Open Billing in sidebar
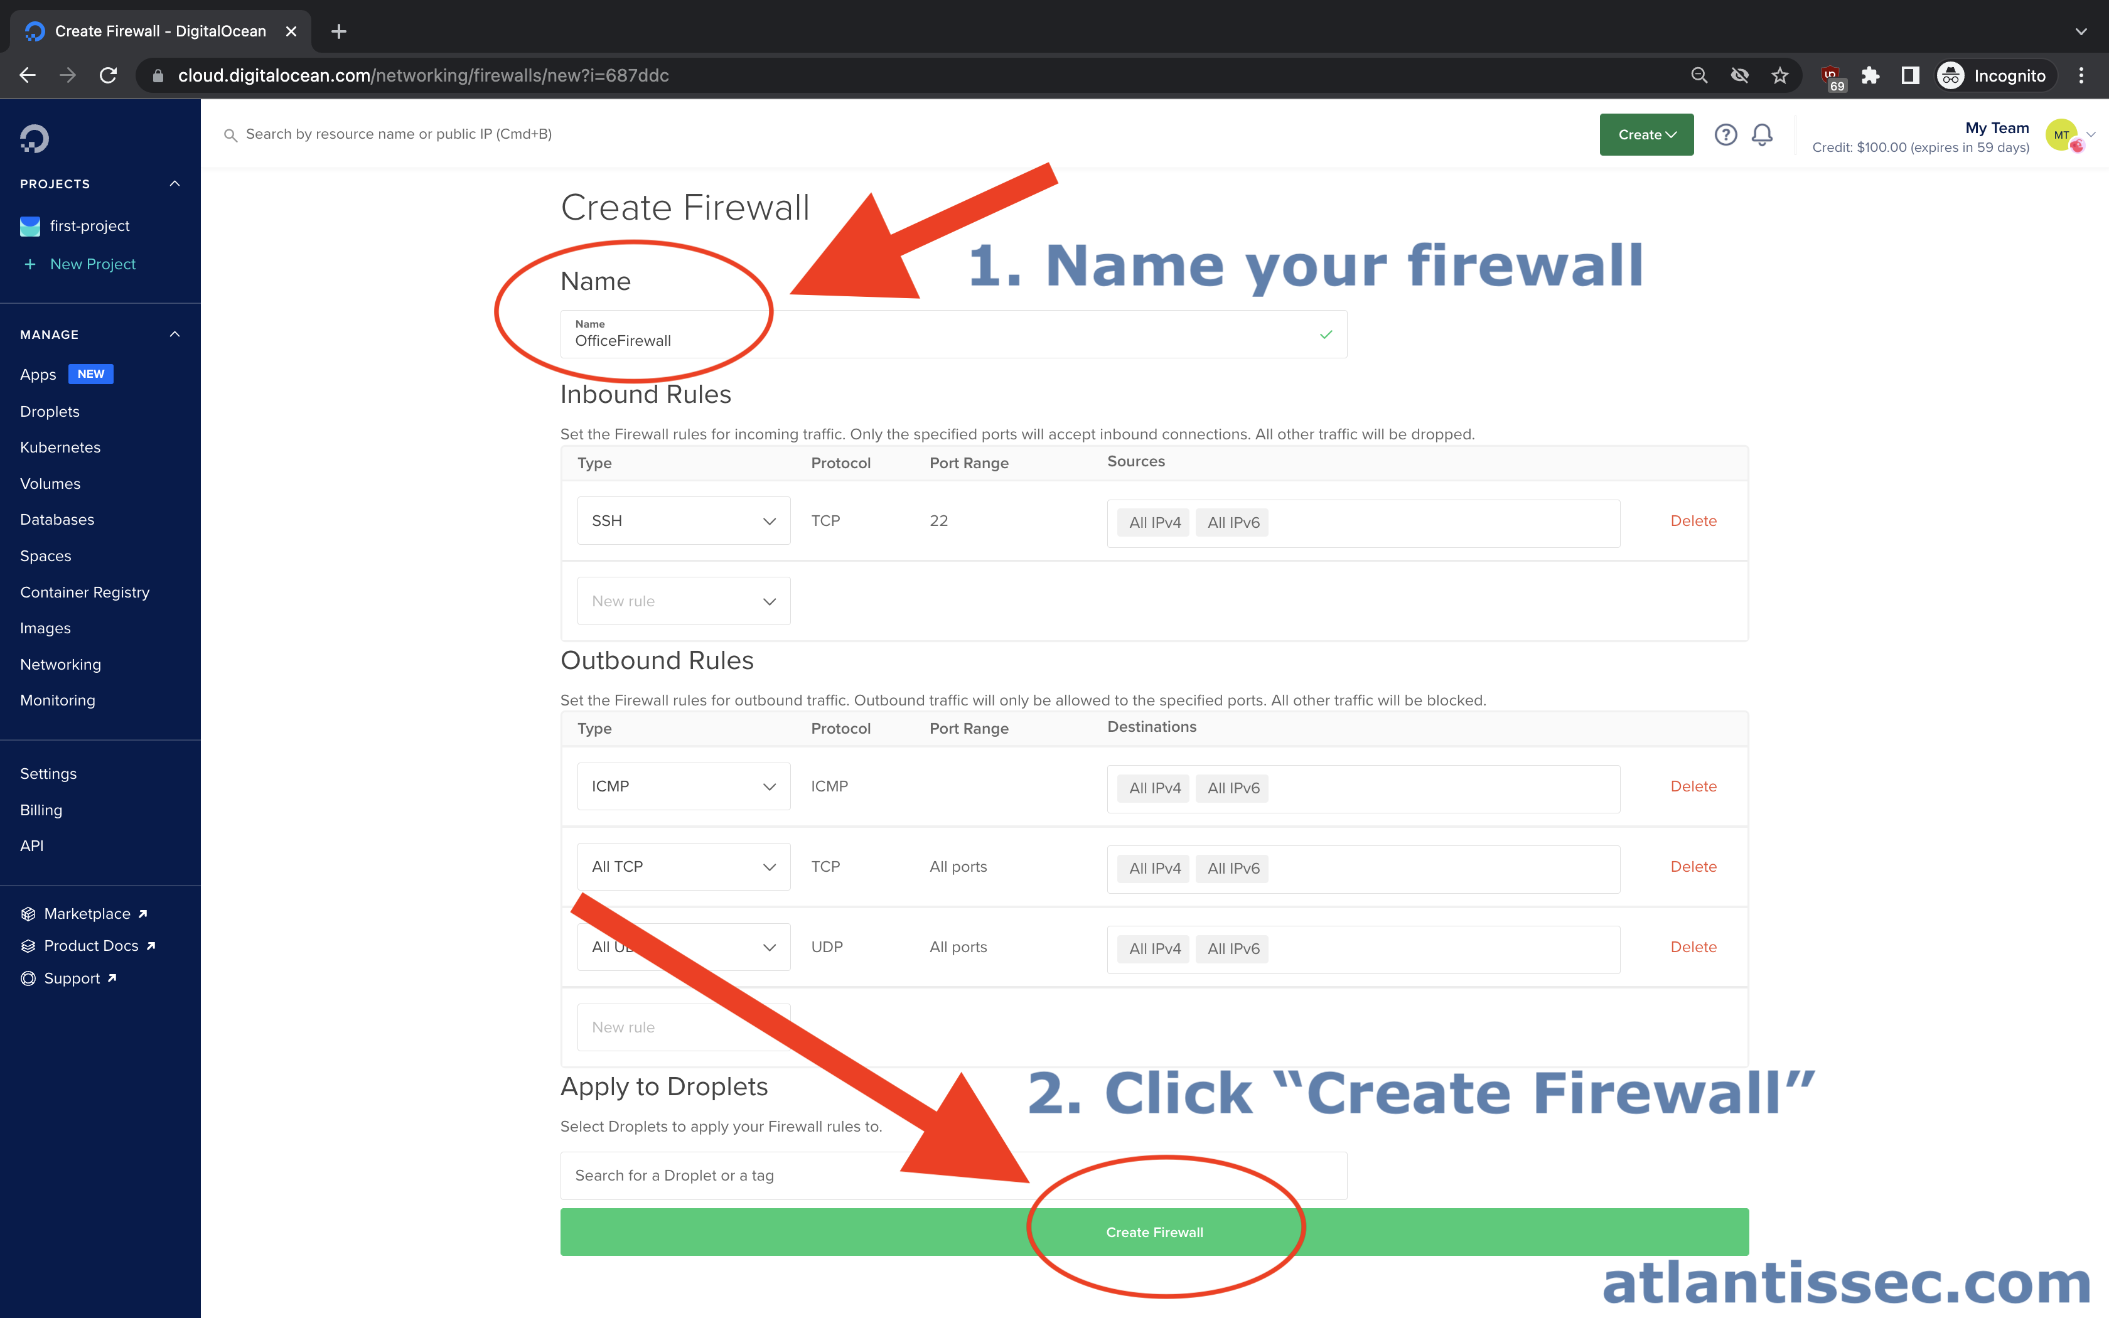This screenshot has width=2109, height=1318. click(41, 810)
